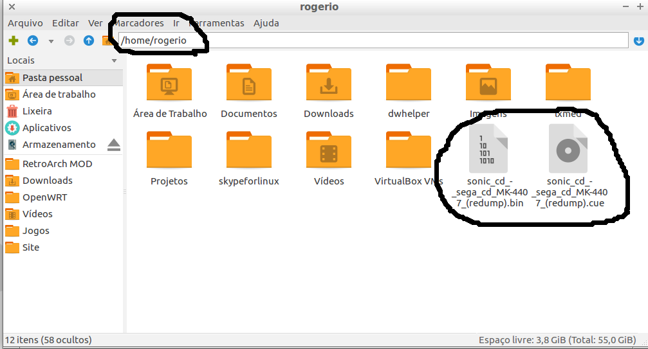
Task: Go back with the blue left arrow
Action: pyautogui.click(x=32, y=41)
